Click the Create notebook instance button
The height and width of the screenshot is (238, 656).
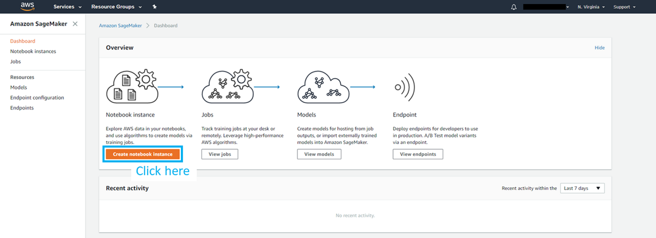pyautogui.click(x=143, y=154)
